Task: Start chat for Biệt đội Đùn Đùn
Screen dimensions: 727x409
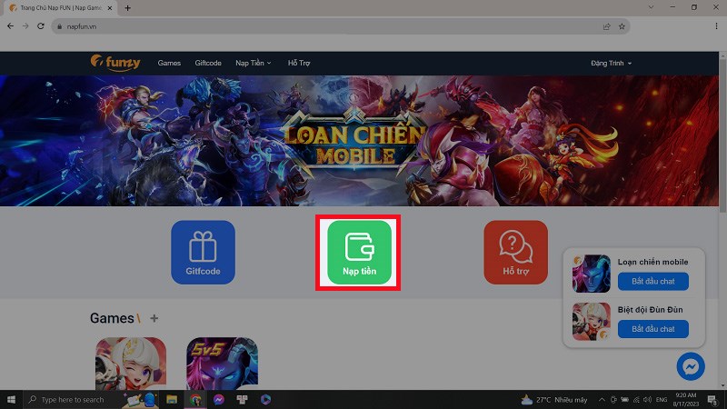Action: (652, 329)
